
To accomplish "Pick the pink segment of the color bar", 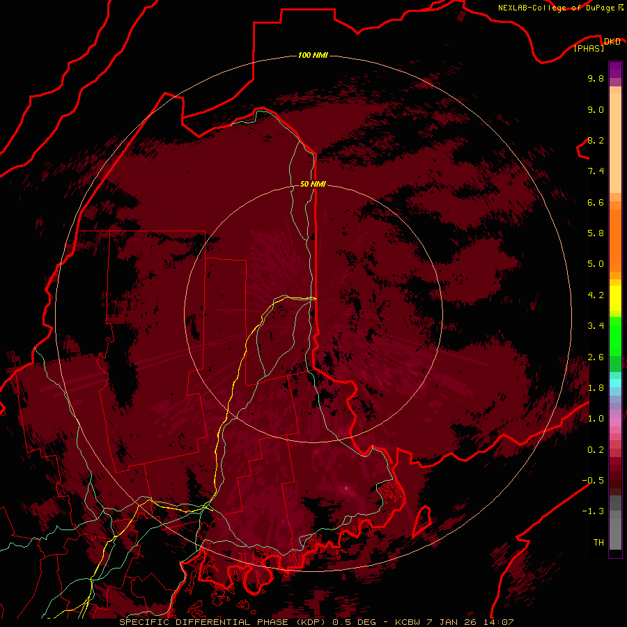I will pos(615,422).
